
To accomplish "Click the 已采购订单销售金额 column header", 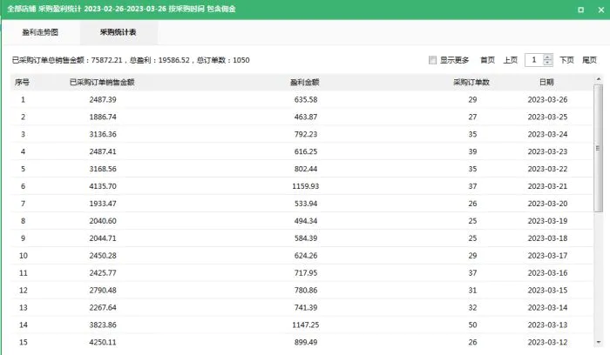I will pyautogui.click(x=102, y=82).
